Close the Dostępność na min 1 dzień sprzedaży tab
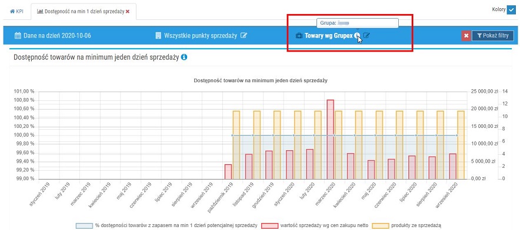Image resolution: width=520 pixels, height=230 pixels. tap(128, 11)
